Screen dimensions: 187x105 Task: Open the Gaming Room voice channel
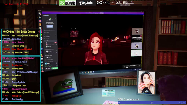49,55
